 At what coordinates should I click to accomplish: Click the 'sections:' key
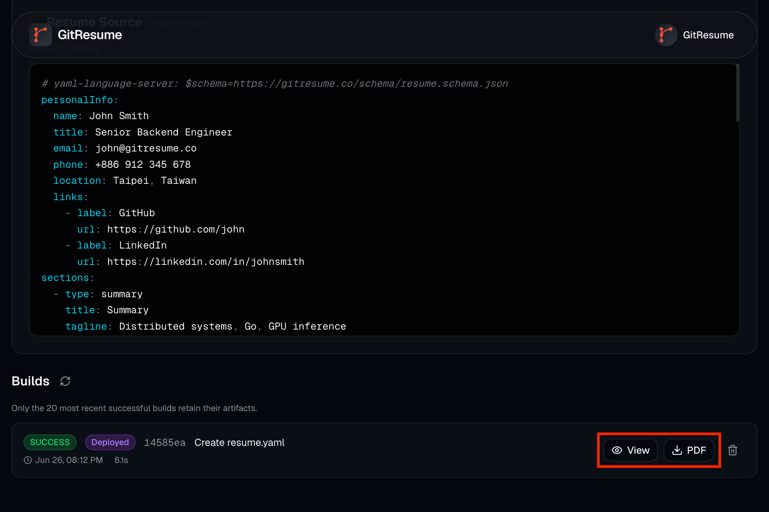68,278
